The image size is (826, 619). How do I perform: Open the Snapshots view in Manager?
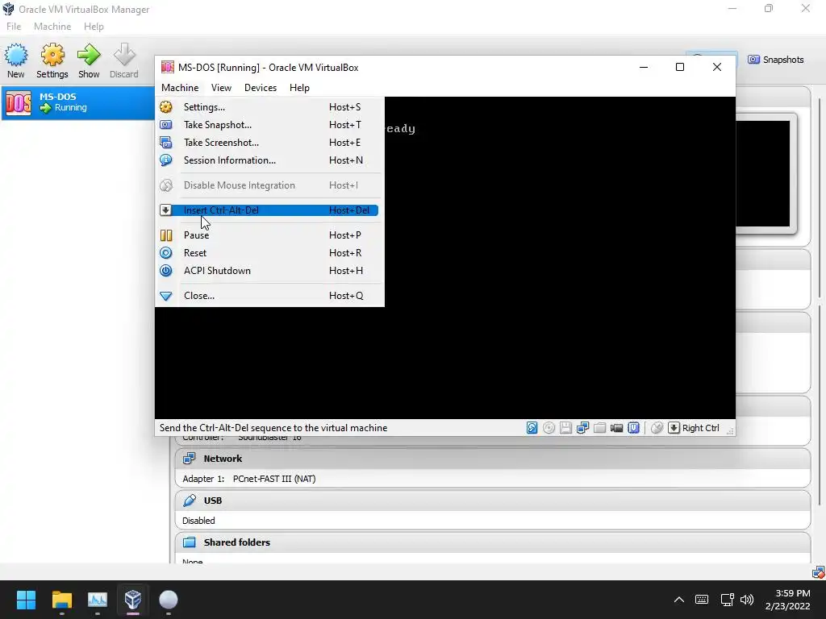tap(775, 60)
